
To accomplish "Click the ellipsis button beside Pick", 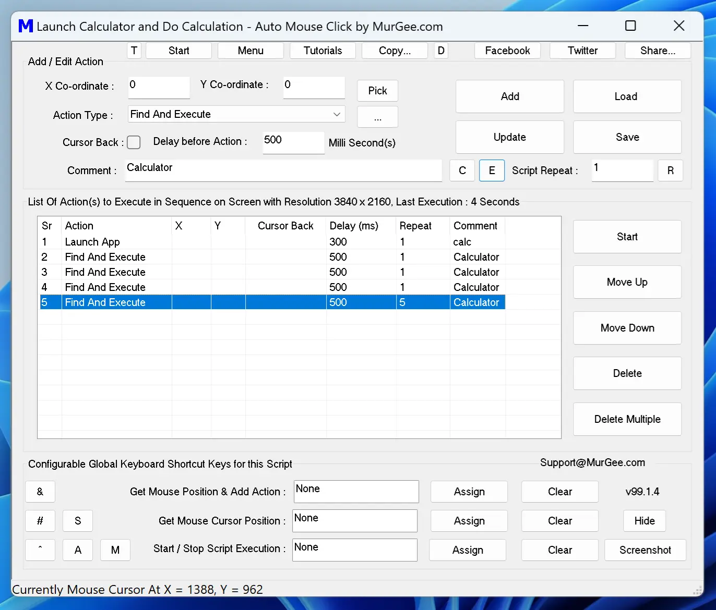I will point(377,117).
